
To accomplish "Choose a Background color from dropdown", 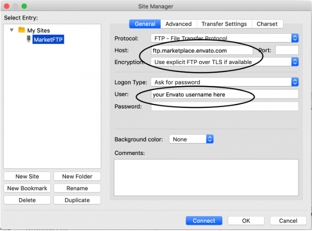I will click(x=191, y=139).
